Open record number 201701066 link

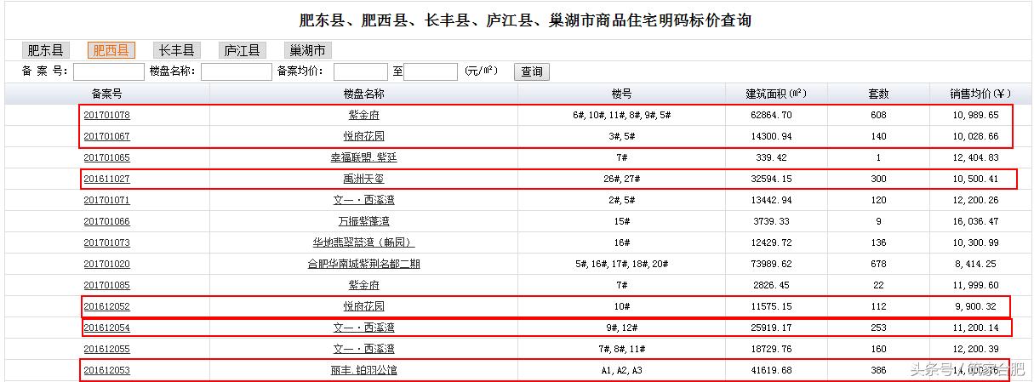click(x=106, y=221)
